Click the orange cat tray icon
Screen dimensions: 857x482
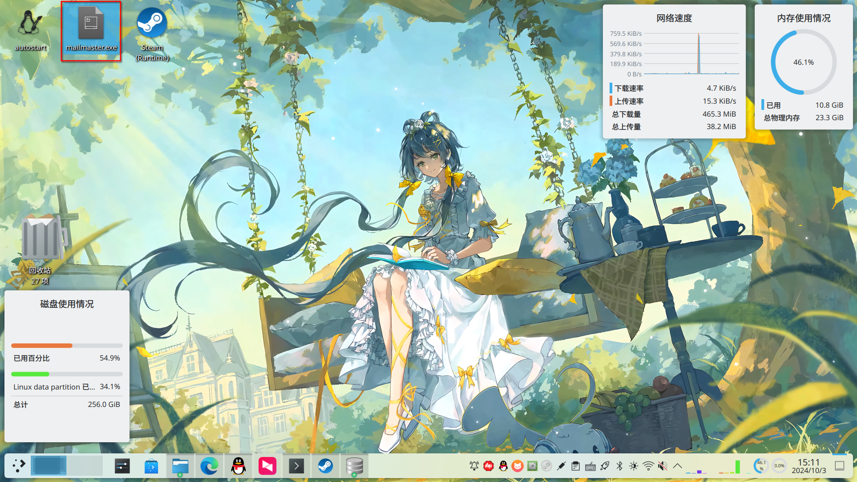click(x=518, y=466)
